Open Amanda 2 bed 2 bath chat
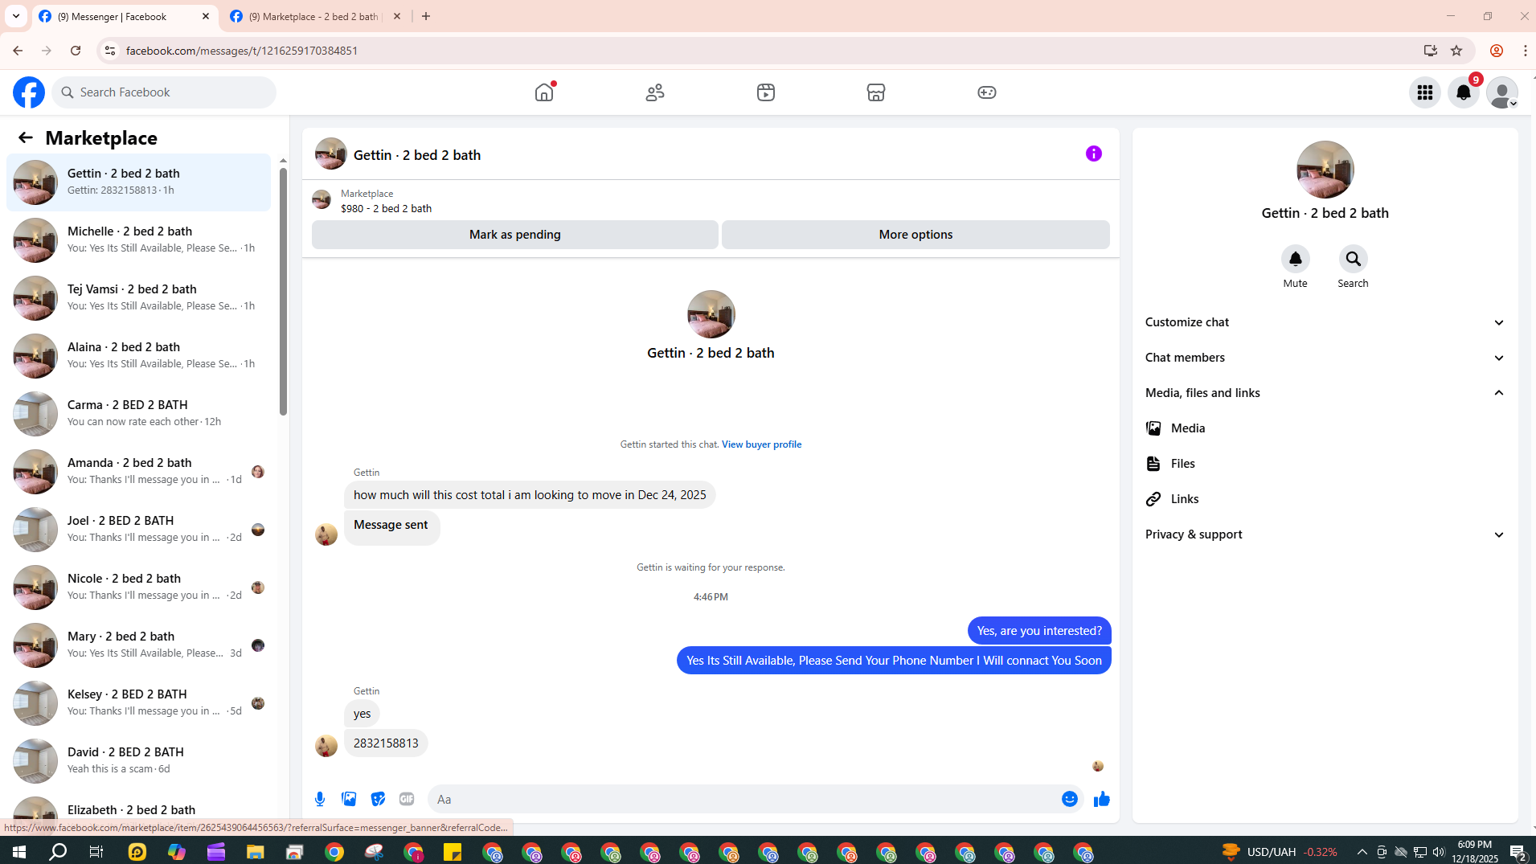The width and height of the screenshot is (1536, 864). (138, 472)
